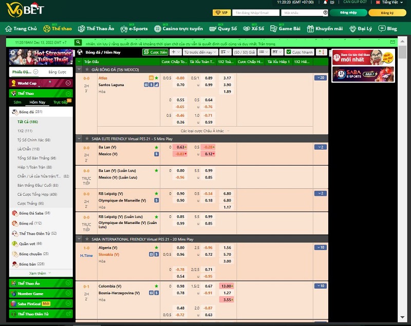Open the Từ trước đến nay time dropdown
Image resolution: width=411 pixels, height=326 pixels.
pyautogui.click(x=199, y=52)
